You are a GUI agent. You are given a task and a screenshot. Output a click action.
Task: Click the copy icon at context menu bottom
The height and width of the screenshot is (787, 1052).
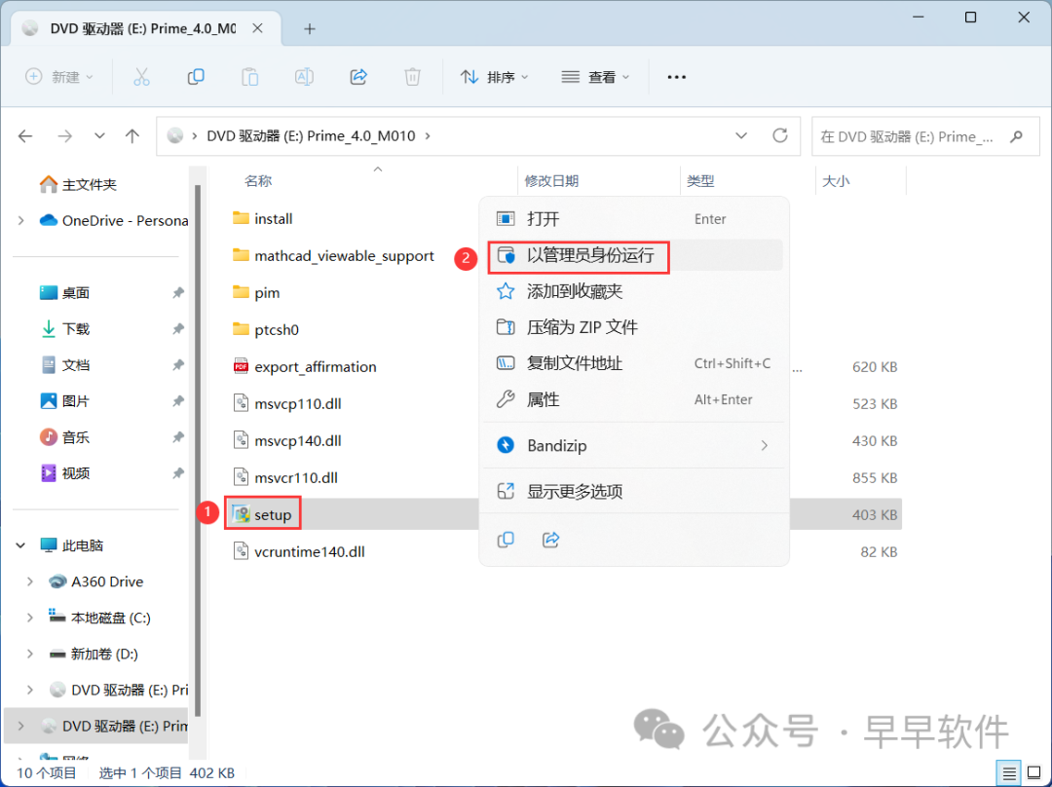(x=506, y=540)
